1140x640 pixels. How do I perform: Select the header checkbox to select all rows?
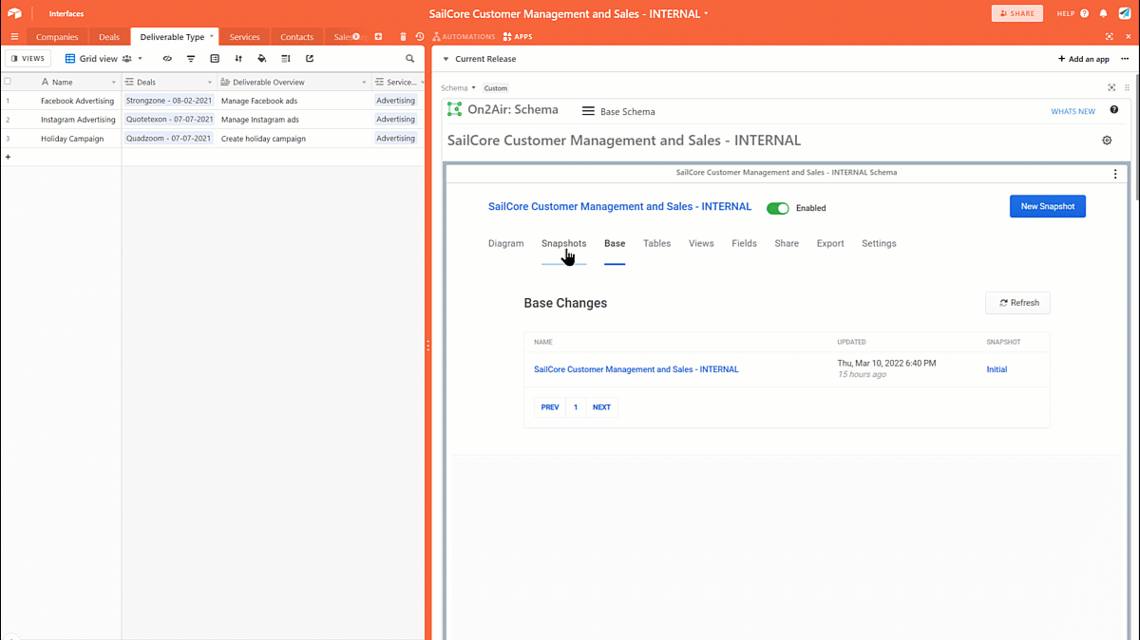(7, 83)
